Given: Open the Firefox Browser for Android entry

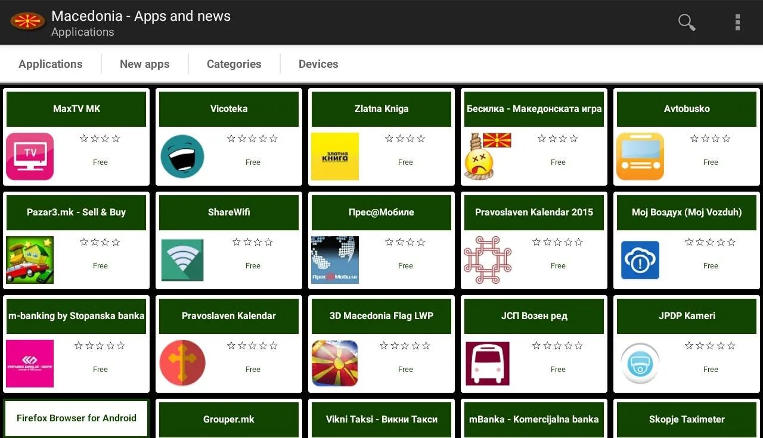Looking at the screenshot, I should pyautogui.click(x=76, y=418).
